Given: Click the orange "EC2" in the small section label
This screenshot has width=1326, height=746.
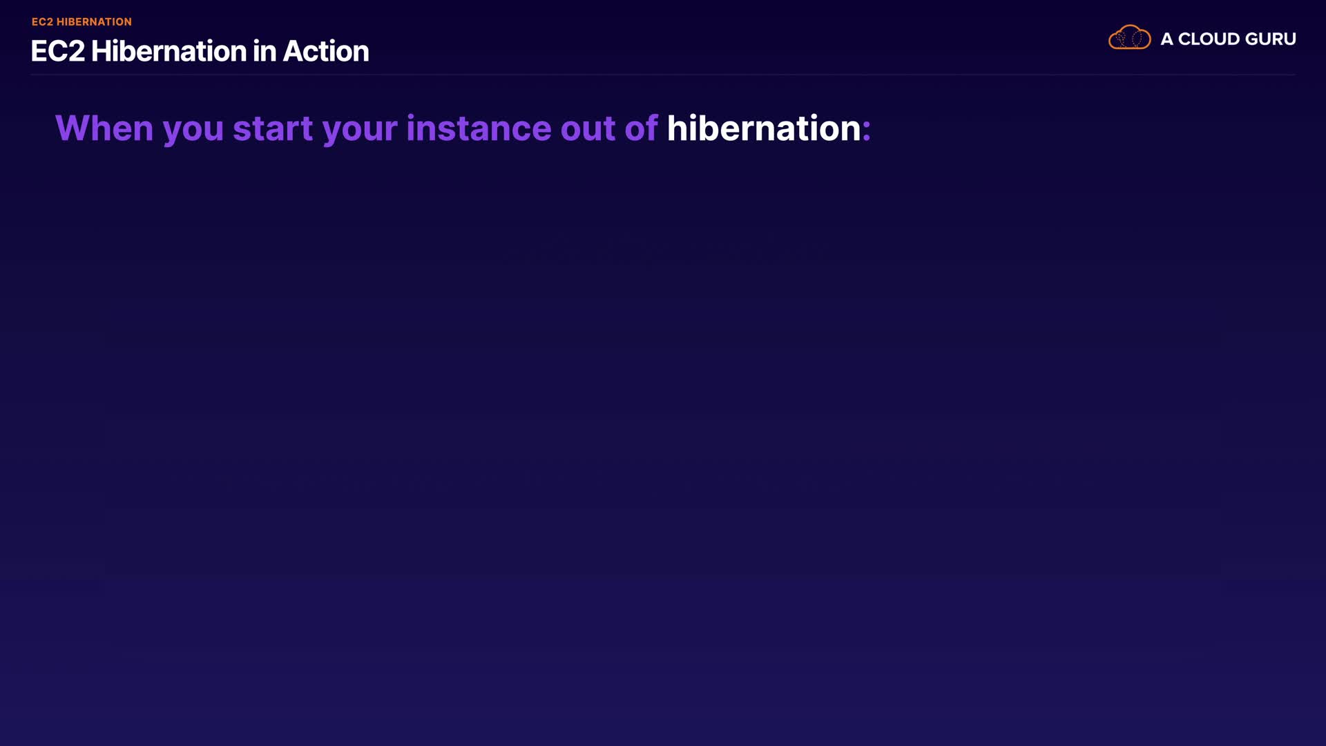Looking at the screenshot, I should tap(42, 22).
